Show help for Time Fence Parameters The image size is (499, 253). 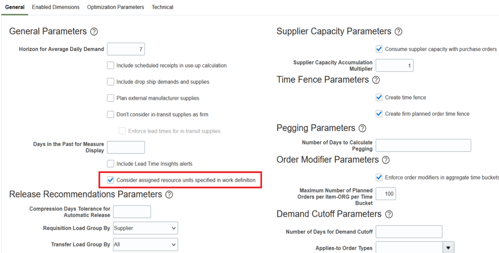tap(376, 80)
